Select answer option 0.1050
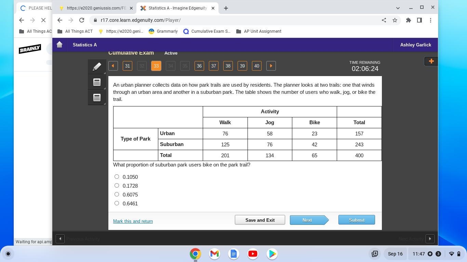The height and width of the screenshot is (262, 467). click(117, 177)
